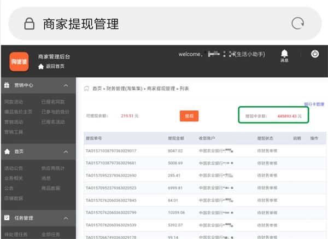Click withdrawal order TAO15710387973630­29017

[111, 150]
